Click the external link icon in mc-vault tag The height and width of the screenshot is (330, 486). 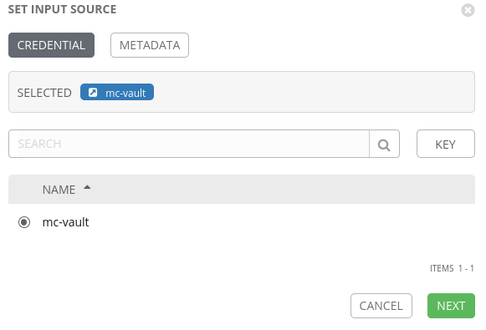93,92
